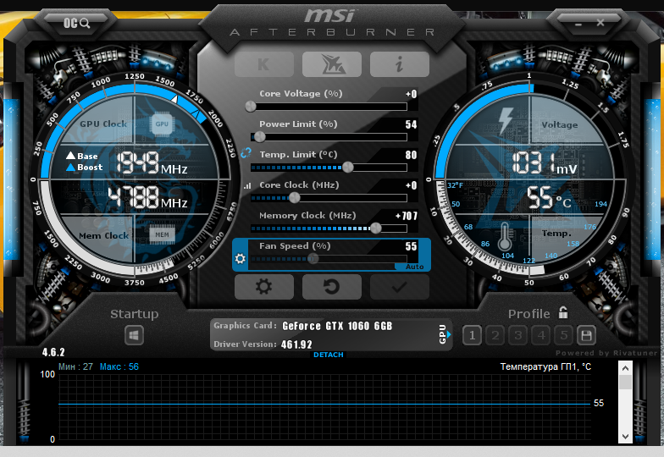Viewport: 664px width, 457px height.
Task: Click the driver version 461.92 text
Action: tap(296, 344)
